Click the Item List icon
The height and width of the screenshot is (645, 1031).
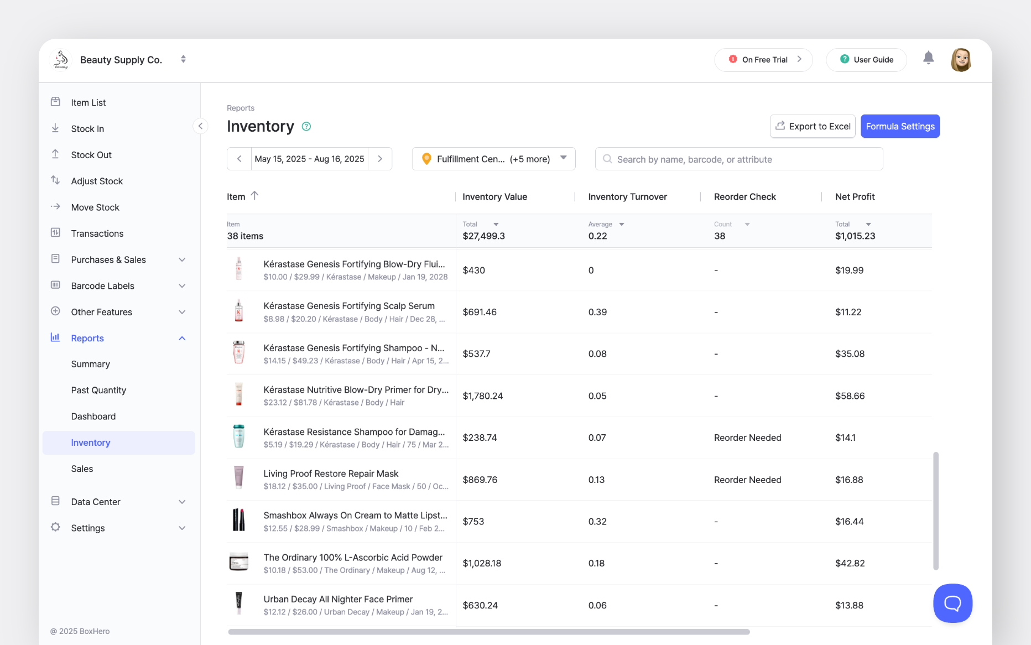coord(55,102)
